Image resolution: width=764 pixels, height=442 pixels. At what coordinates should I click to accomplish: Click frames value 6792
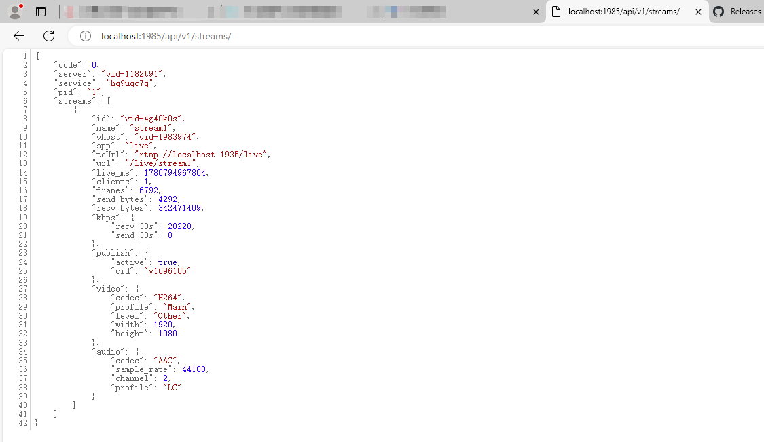click(x=149, y=190)
